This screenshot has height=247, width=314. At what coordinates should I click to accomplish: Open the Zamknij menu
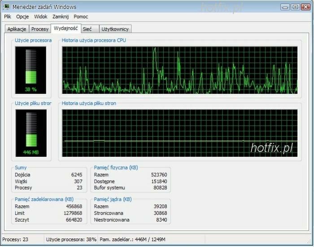[61, 17]
